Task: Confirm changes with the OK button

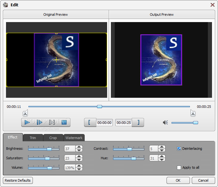Action: (x=178, y=180)
